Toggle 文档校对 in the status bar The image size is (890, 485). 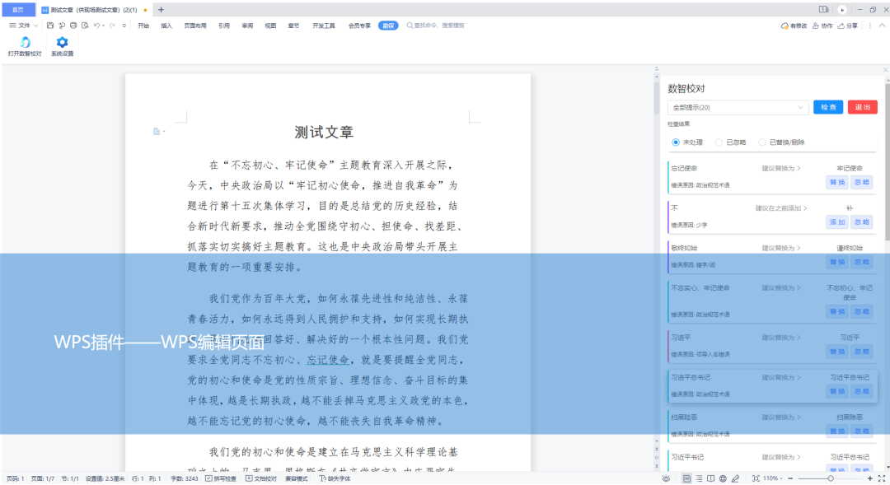pos(261,478)
